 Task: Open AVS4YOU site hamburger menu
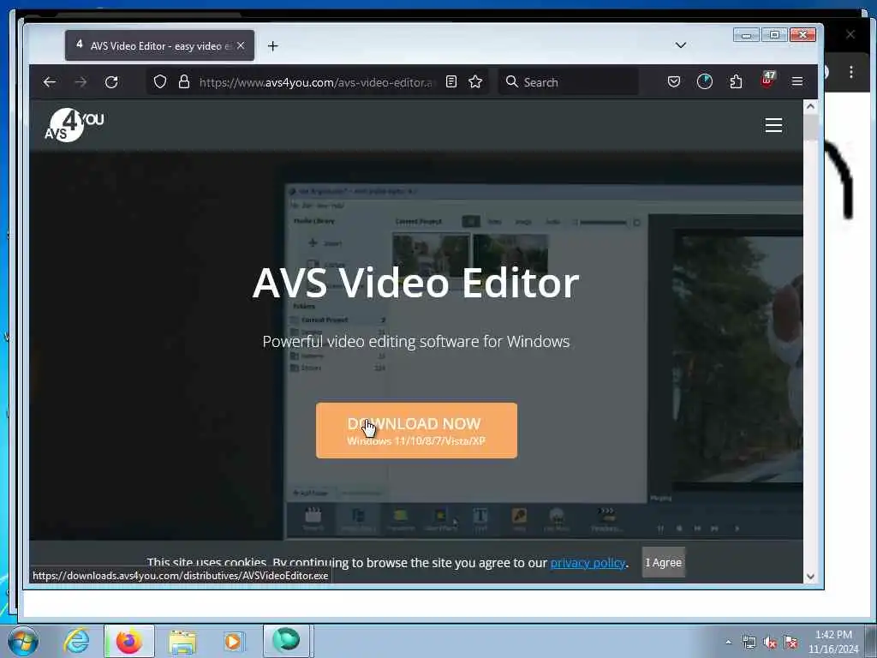[773, 125]
